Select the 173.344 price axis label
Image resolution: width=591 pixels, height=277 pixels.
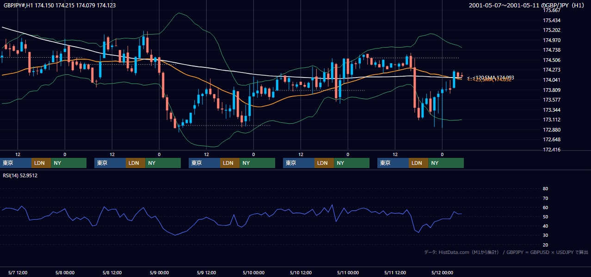click(552, 110)
